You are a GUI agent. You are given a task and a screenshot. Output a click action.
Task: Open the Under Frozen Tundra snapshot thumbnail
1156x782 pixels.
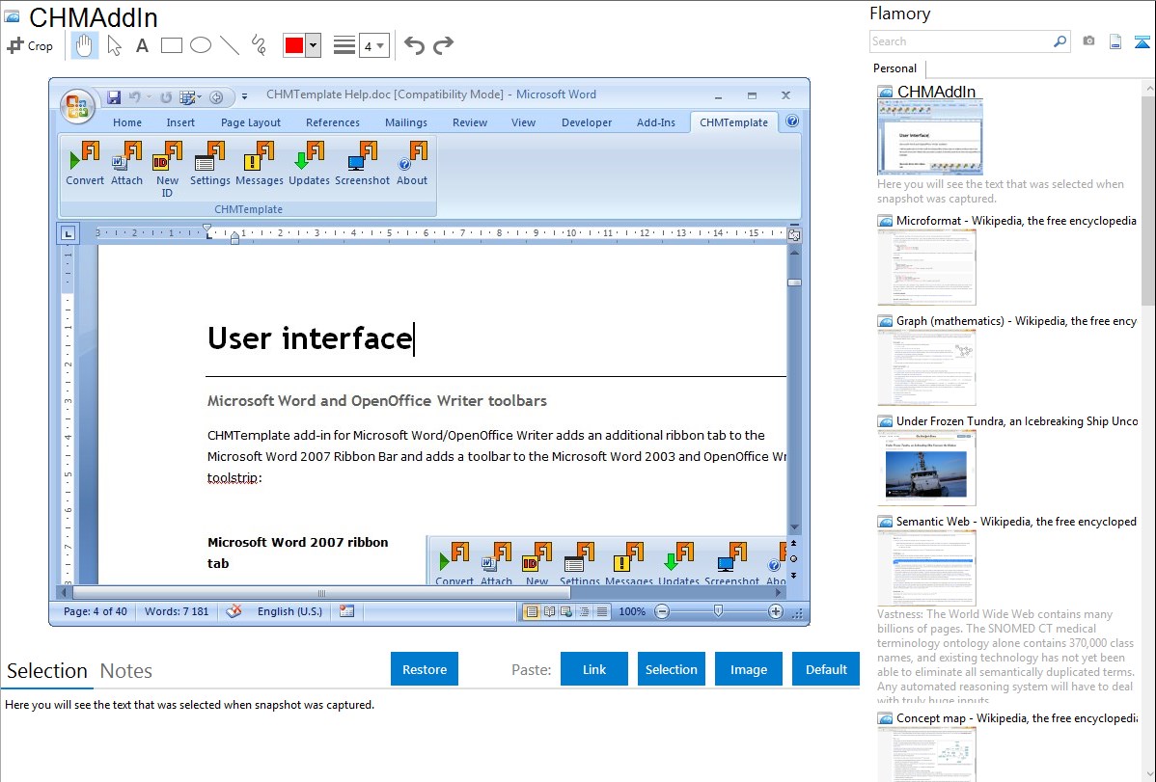(926, 468)
